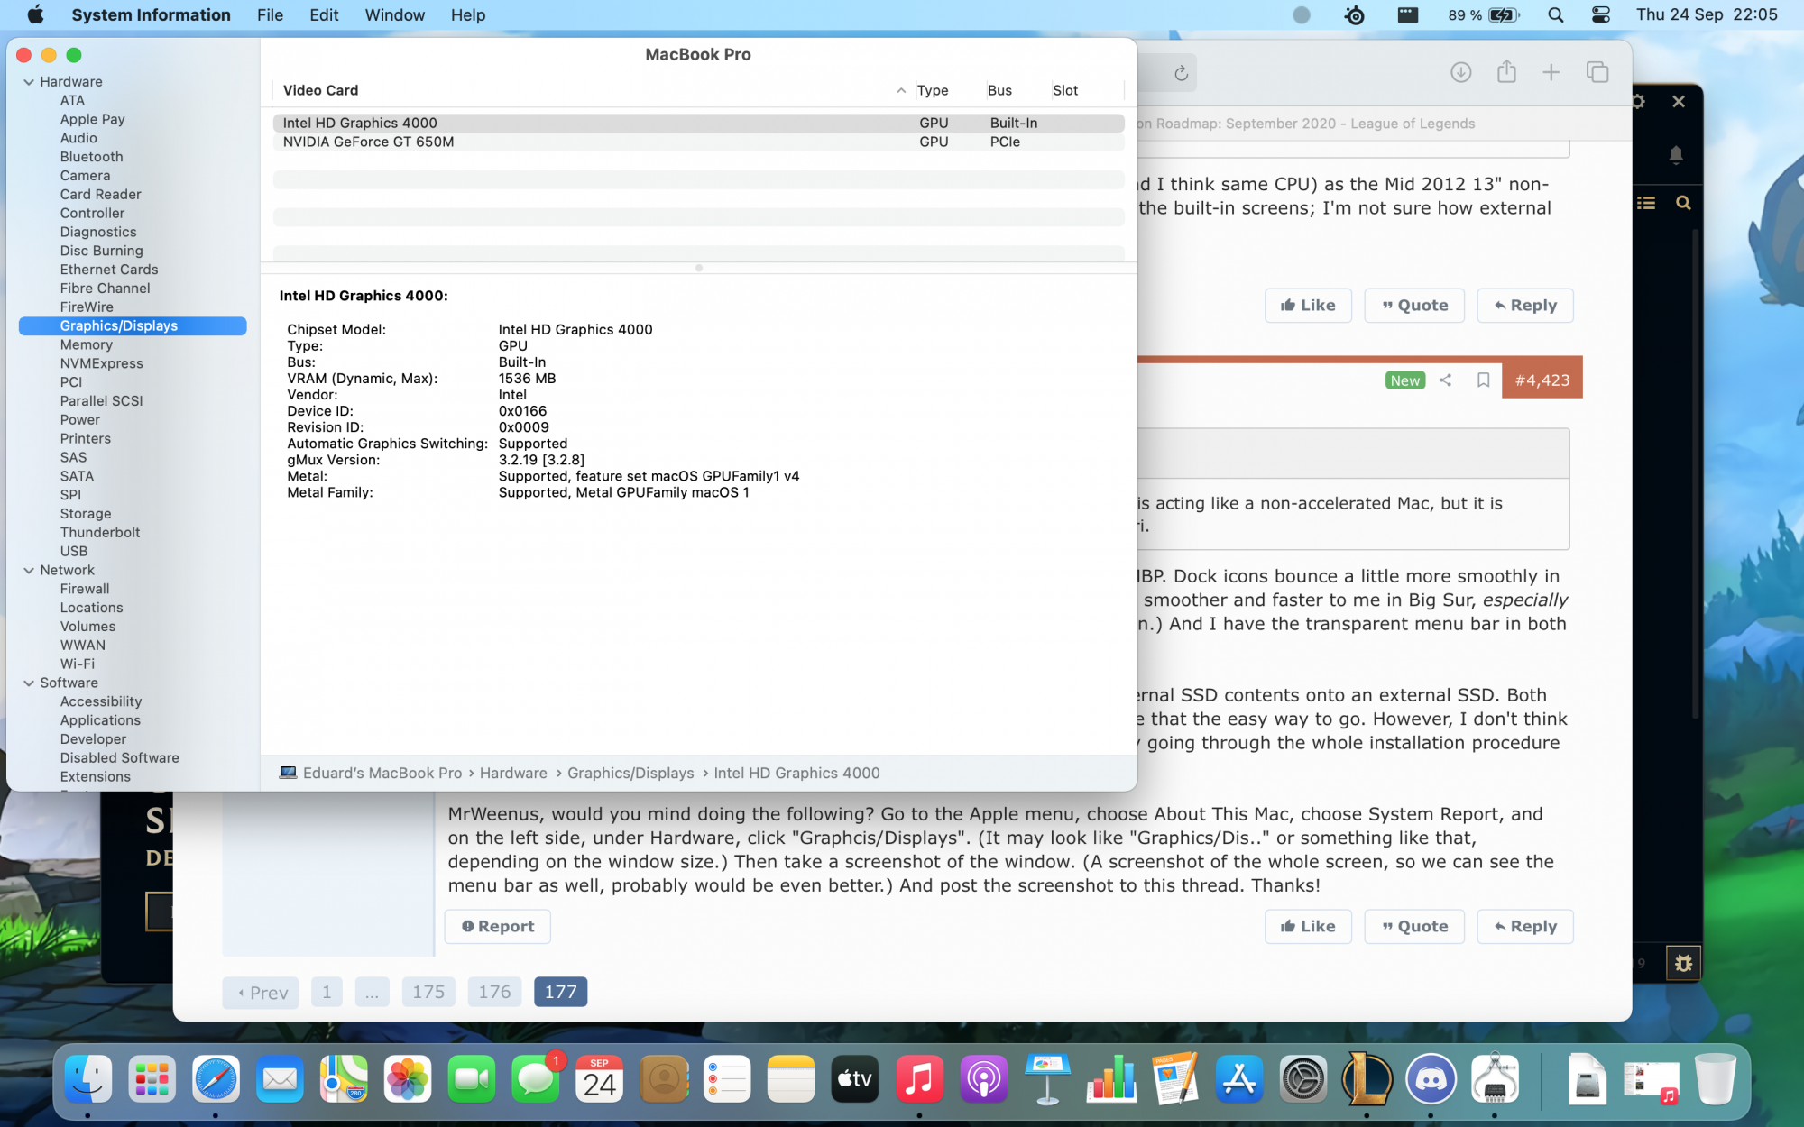Open Keynote in the Dock
This screenshot has height=1127, width=1804.
click(x=1047, y=1079)
